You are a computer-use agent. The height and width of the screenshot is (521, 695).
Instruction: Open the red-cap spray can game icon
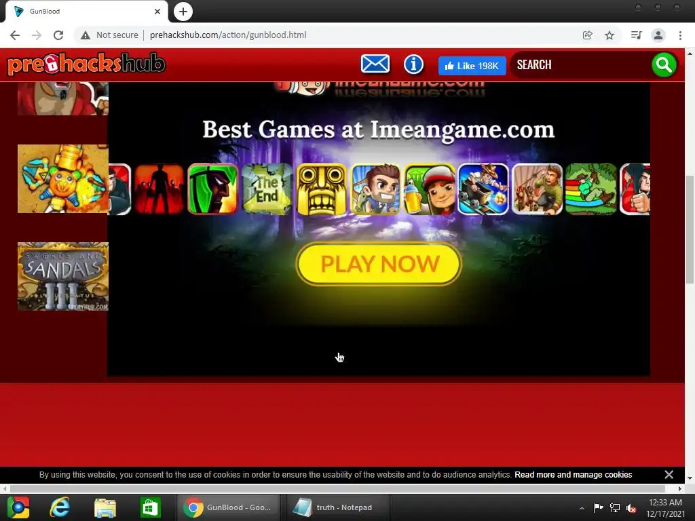pyautogui.click(x=430, y=189)
